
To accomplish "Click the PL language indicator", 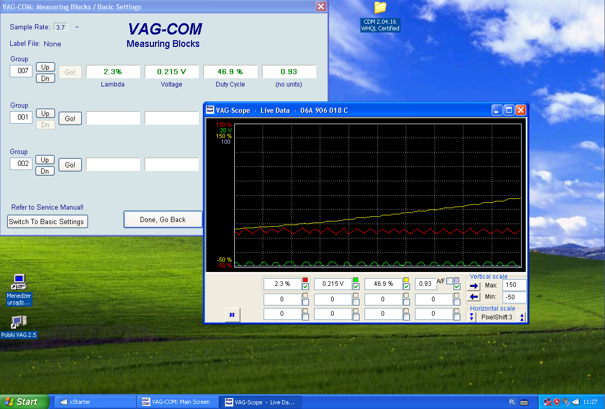I will (512, 402).
